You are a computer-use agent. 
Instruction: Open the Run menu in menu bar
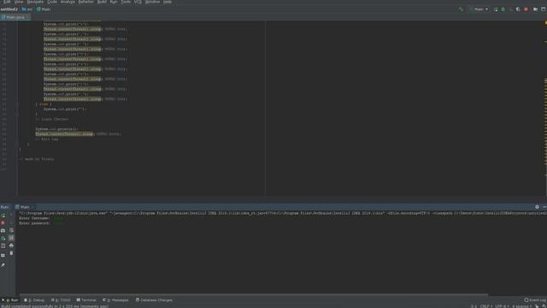(x=114, y=2)
